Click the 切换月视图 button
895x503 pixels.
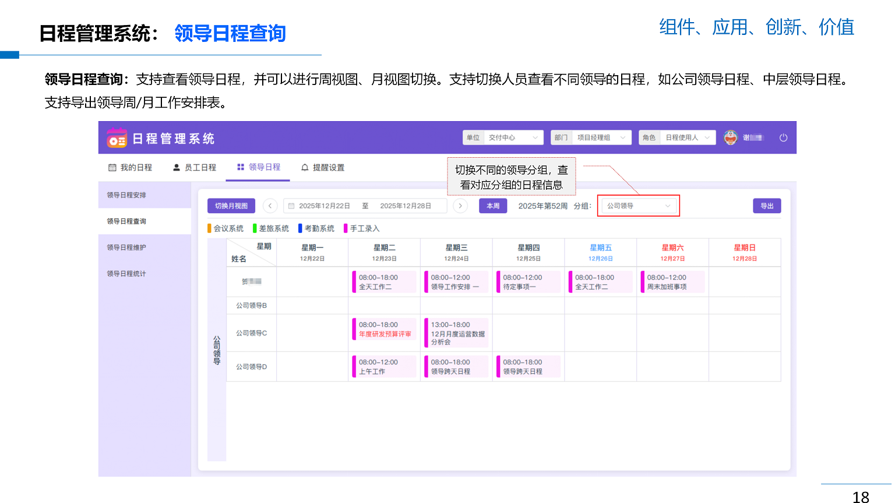click(231, 206)
